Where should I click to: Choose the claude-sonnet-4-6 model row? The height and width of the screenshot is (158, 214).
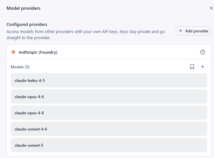(109, 129)
